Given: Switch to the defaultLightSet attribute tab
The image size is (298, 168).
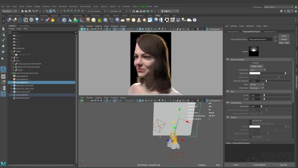Looking at the screenshot, I should (x=270, y=31).
